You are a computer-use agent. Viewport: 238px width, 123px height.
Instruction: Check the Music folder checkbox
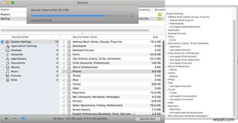(x=2, y=72)
